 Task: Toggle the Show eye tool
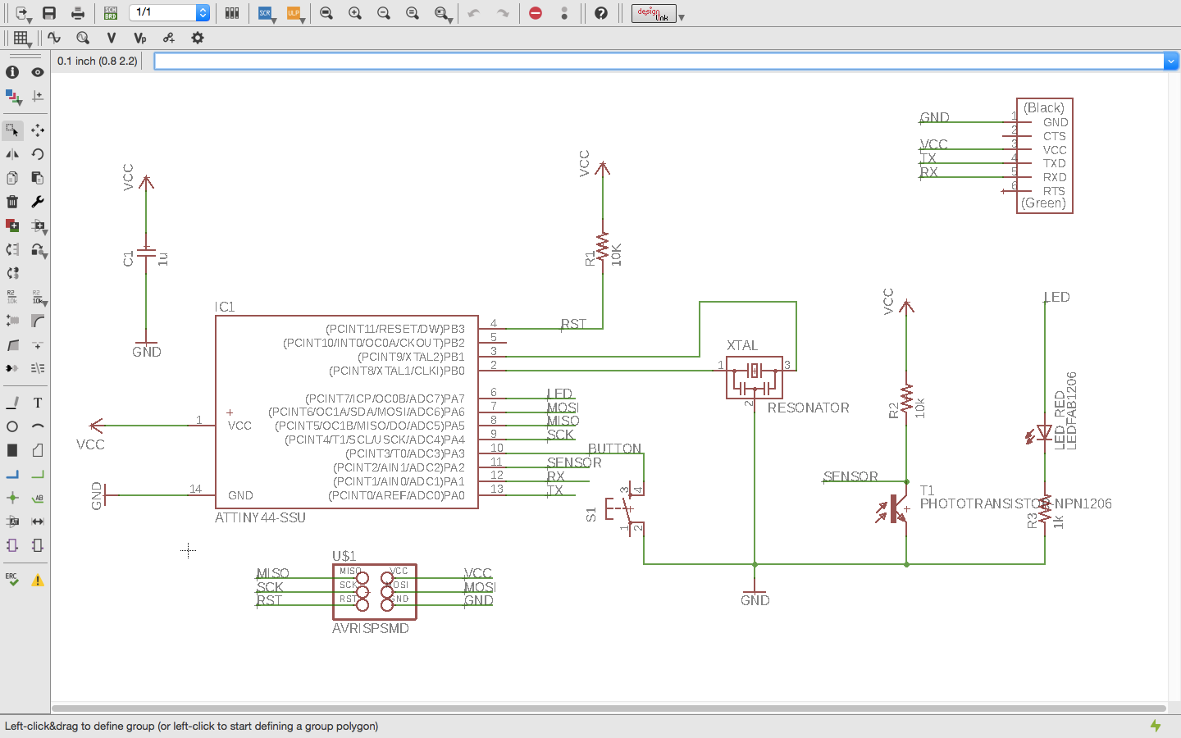pos(38,72)
